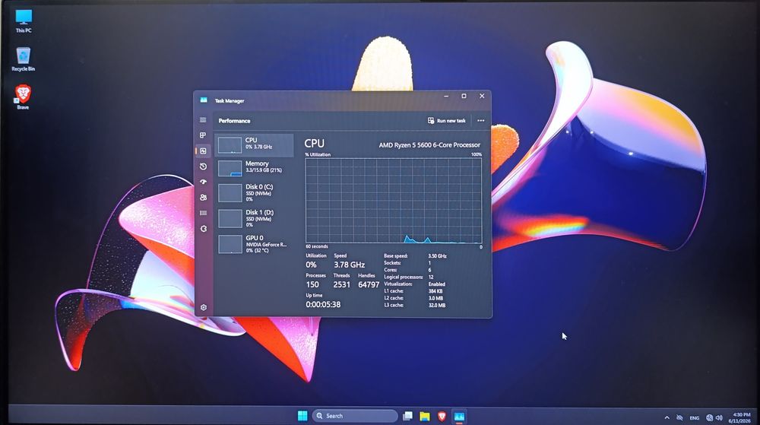Viewport: 760px width, 425px height.
Task: Select Disk 1 (D:) performance item
Action: (x=255, y=218)
